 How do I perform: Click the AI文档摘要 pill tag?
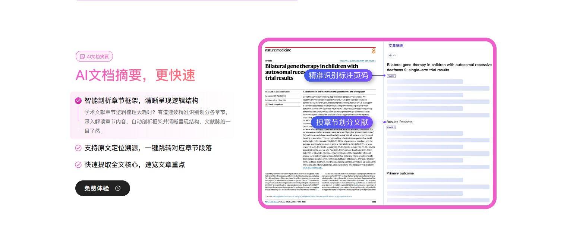point(94,56)
